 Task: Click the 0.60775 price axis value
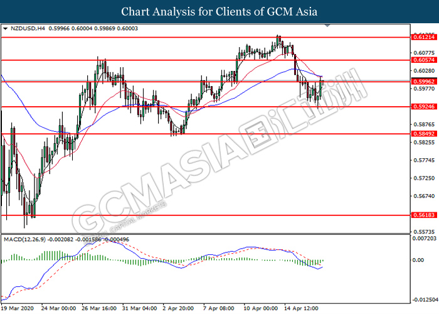click(x=425, y=53)
